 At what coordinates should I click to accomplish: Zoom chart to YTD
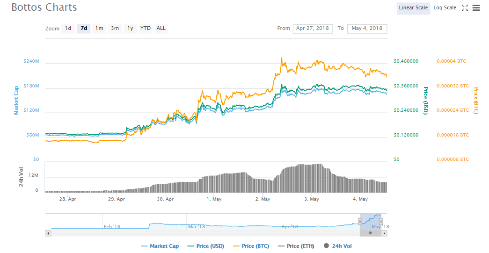point(146,29)
